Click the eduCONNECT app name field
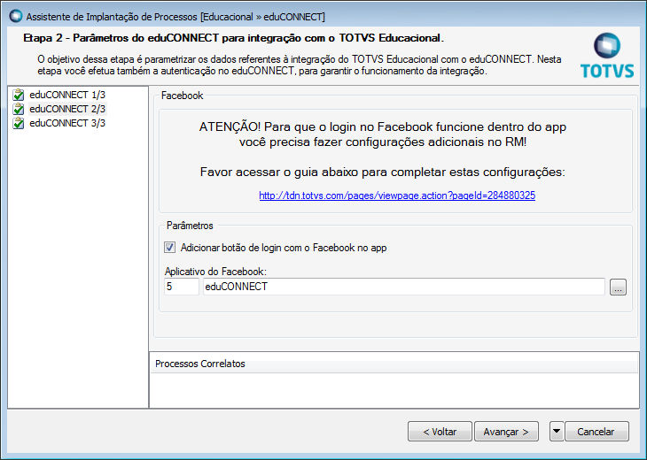 coord(402,287)
